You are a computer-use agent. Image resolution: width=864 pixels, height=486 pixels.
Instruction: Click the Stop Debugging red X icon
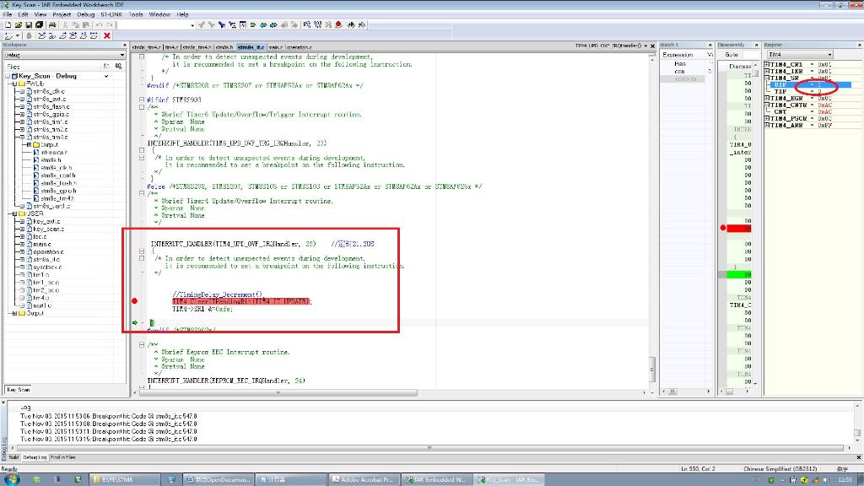tap(107, 35)
